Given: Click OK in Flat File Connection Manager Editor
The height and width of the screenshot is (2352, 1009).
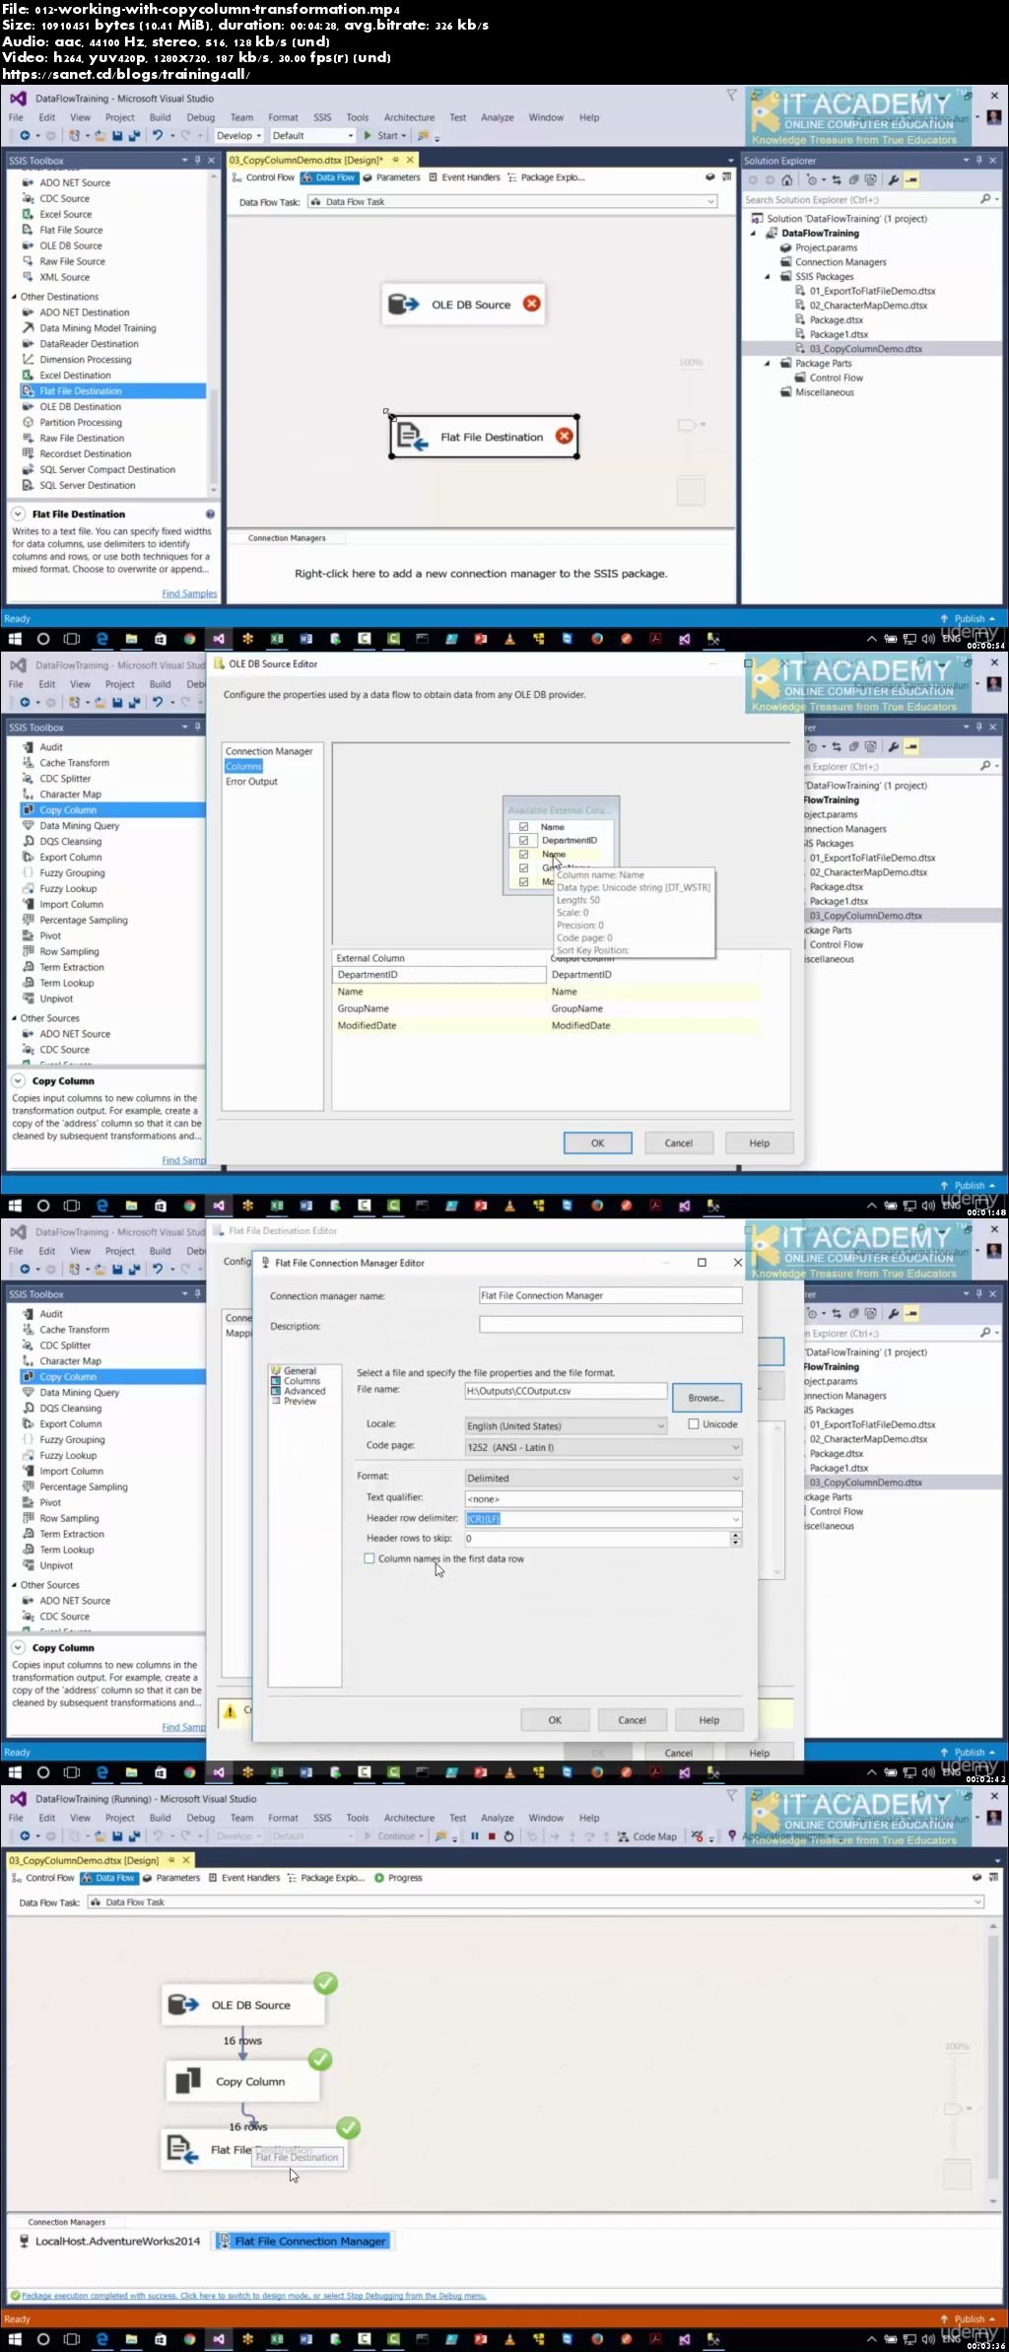Looking at the screenshot, I should [x=555, y=1720].
